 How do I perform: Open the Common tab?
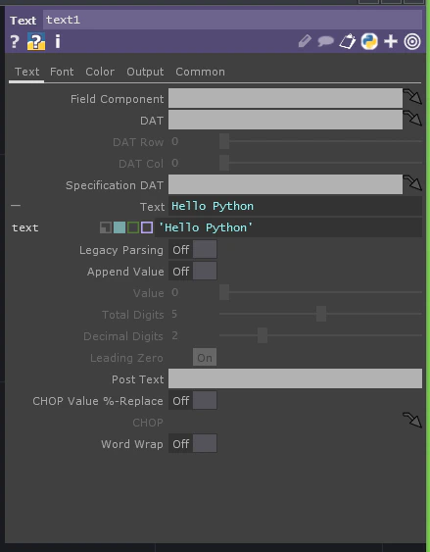[200, 72]
